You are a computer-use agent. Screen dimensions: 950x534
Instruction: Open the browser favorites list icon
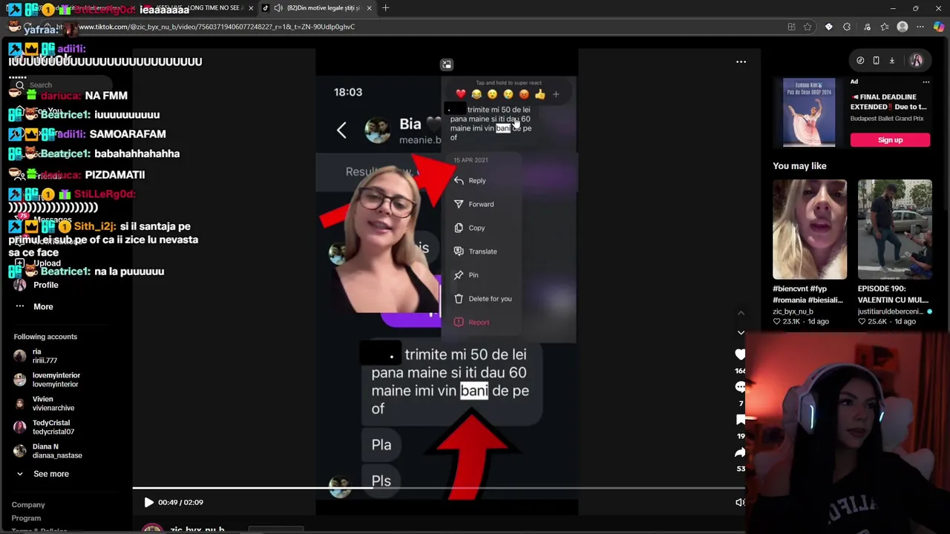click(x=885, y=27)
